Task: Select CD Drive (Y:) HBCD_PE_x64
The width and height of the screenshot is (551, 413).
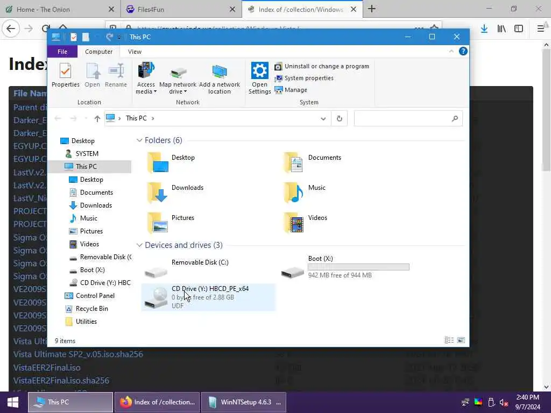Action: (x=208, y=297)
